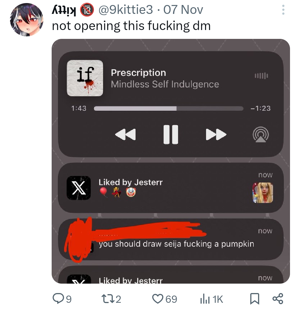Tap the X app icon in notification

coord(79,188)
